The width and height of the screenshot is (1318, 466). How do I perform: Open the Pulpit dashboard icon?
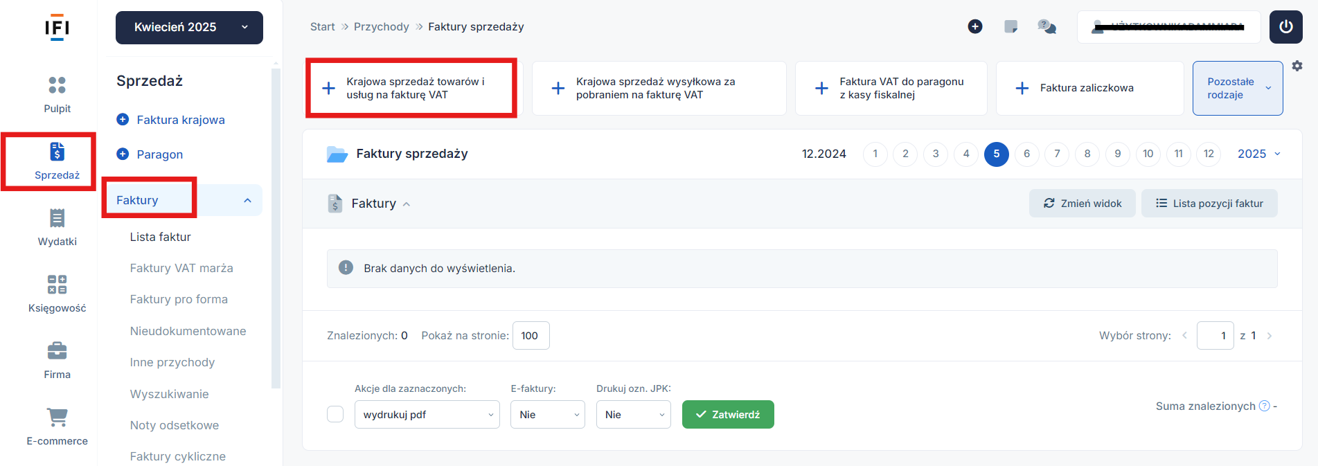(57, 85)
